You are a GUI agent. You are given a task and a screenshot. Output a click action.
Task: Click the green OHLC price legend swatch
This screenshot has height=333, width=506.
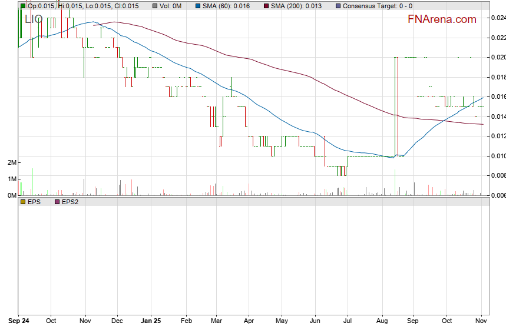click(x=23, y=6)
